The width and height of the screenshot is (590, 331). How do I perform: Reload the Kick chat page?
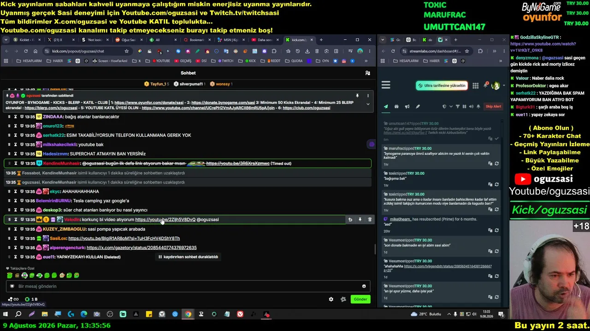(x=26, y=51)
